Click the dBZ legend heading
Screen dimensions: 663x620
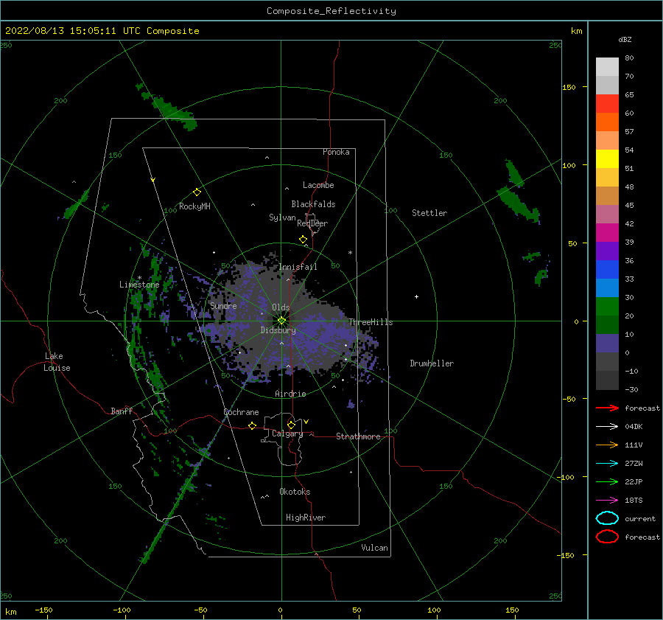tap(625, 39)
